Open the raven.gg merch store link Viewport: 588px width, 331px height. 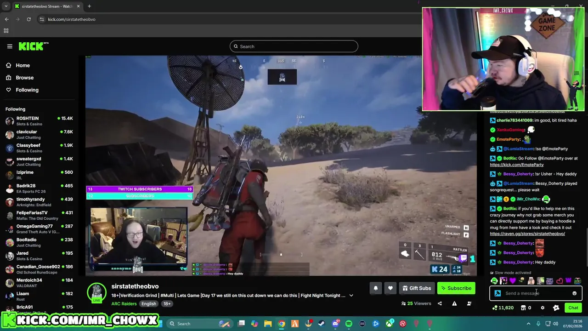(x=527, y=234)
